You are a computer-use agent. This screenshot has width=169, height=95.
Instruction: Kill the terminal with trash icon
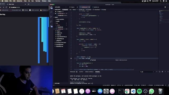[x=162, y=72]
